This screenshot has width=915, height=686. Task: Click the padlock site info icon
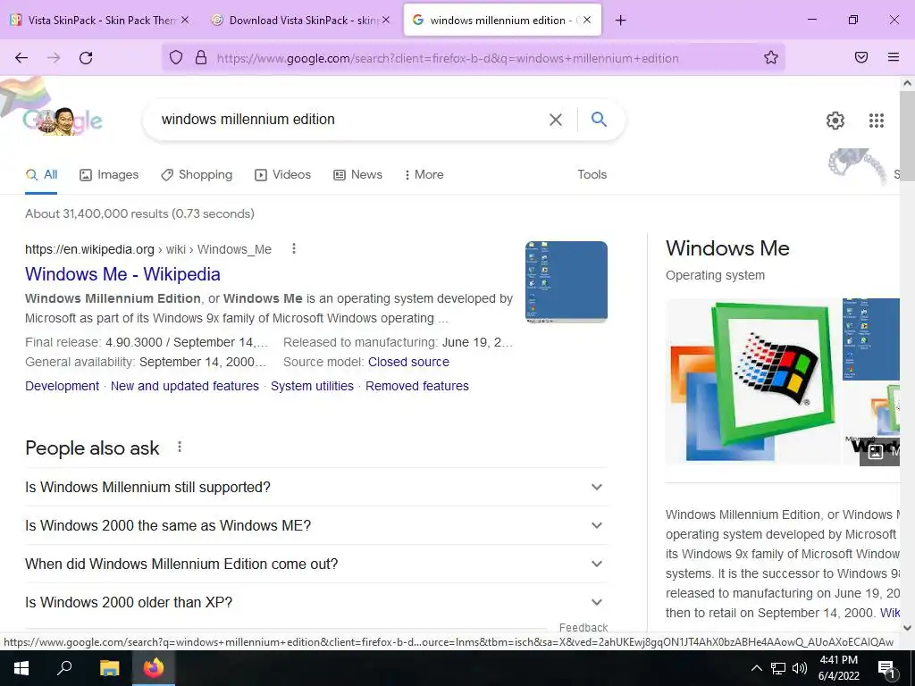pyautogui.click(x=201, y=57)
